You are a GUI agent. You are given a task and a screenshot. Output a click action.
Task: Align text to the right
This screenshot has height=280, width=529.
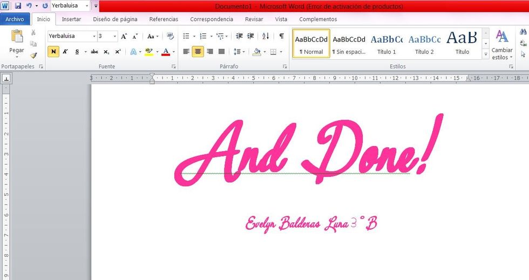[210, 52]
